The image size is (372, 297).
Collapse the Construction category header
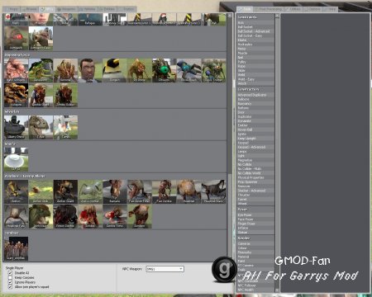(255, 89)
